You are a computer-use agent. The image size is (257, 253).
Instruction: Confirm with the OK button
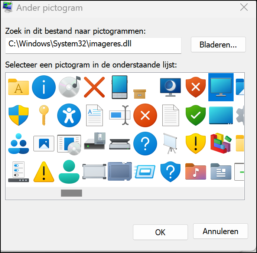[160, 232]
